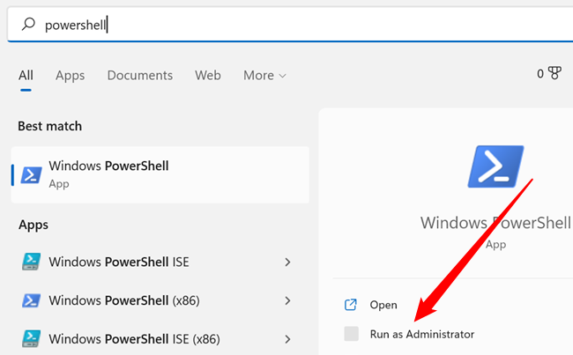
Task: Click the Windows PowerShell best match icon
Action: click(x=31, y=175)
